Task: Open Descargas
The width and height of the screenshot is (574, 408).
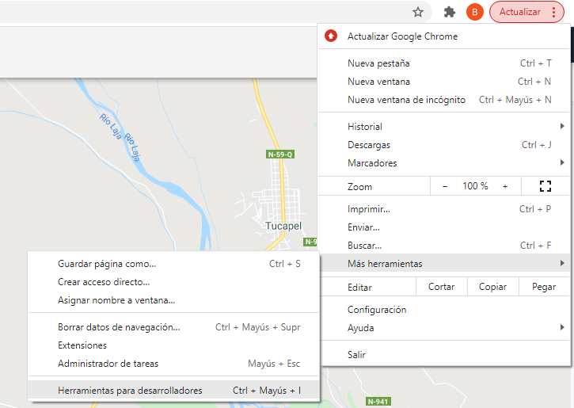Action: pos(444,145)
